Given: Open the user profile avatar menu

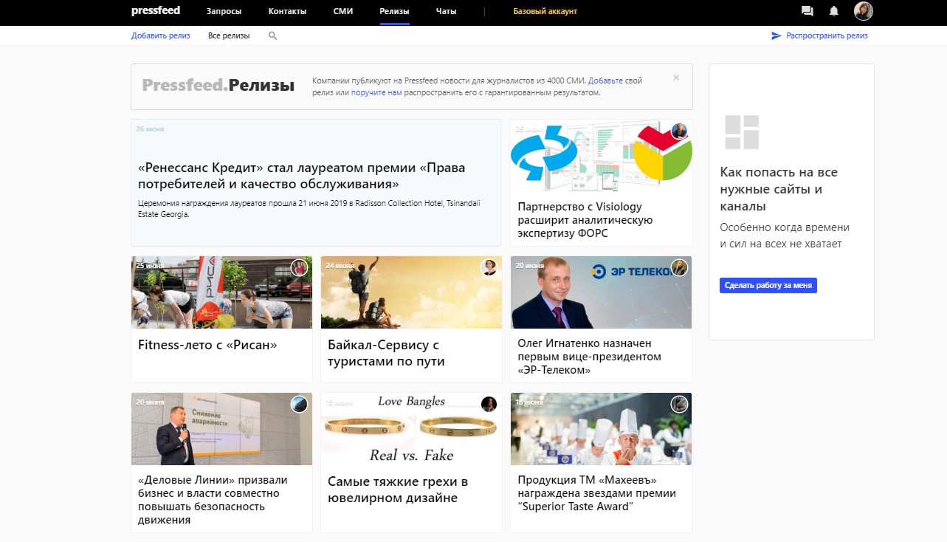Looking at the screenshot, I should (863, 11).
